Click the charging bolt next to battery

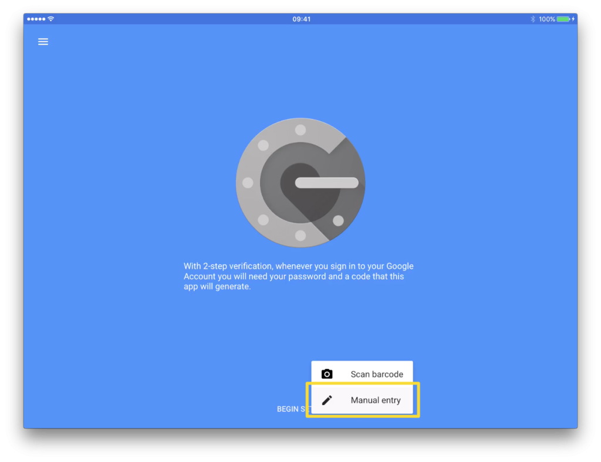[x=572, y=19]
